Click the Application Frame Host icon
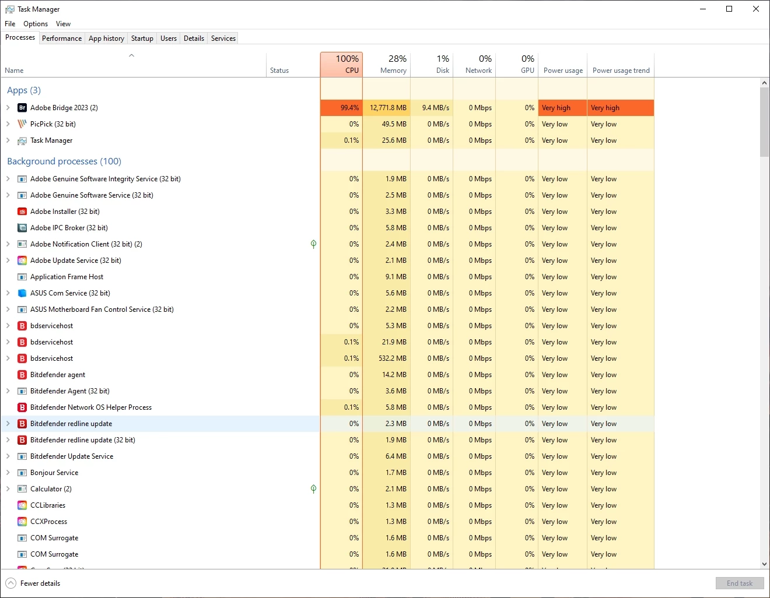The height and width of the screenshot is (598, 770). (22, 277)
